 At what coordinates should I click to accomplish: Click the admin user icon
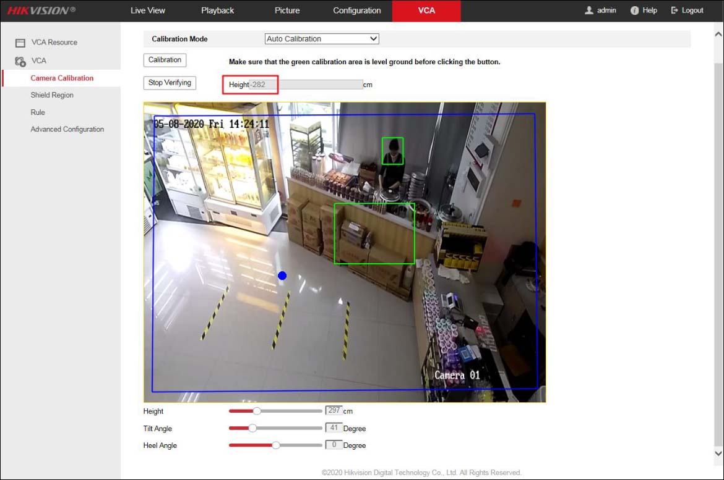tap(588, 10)
